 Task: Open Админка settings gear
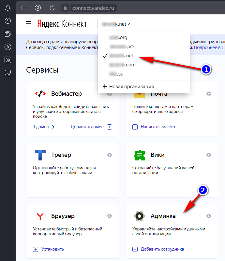point(208,216)
